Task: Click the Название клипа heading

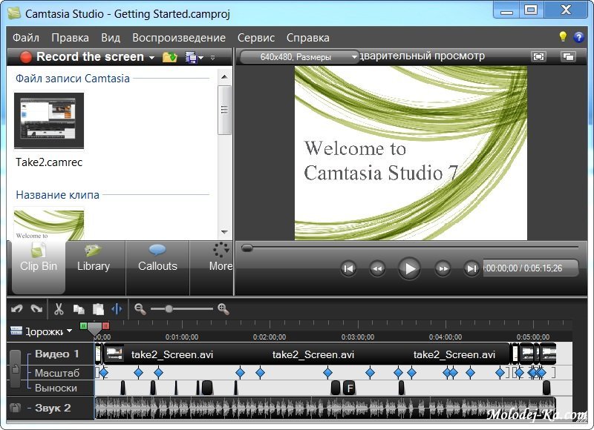Action: click(x=58, y=195)
